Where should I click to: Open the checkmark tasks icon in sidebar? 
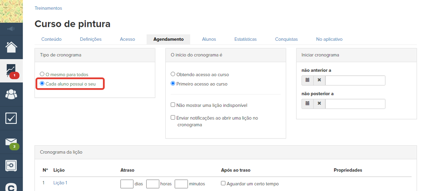coord(11,118)
